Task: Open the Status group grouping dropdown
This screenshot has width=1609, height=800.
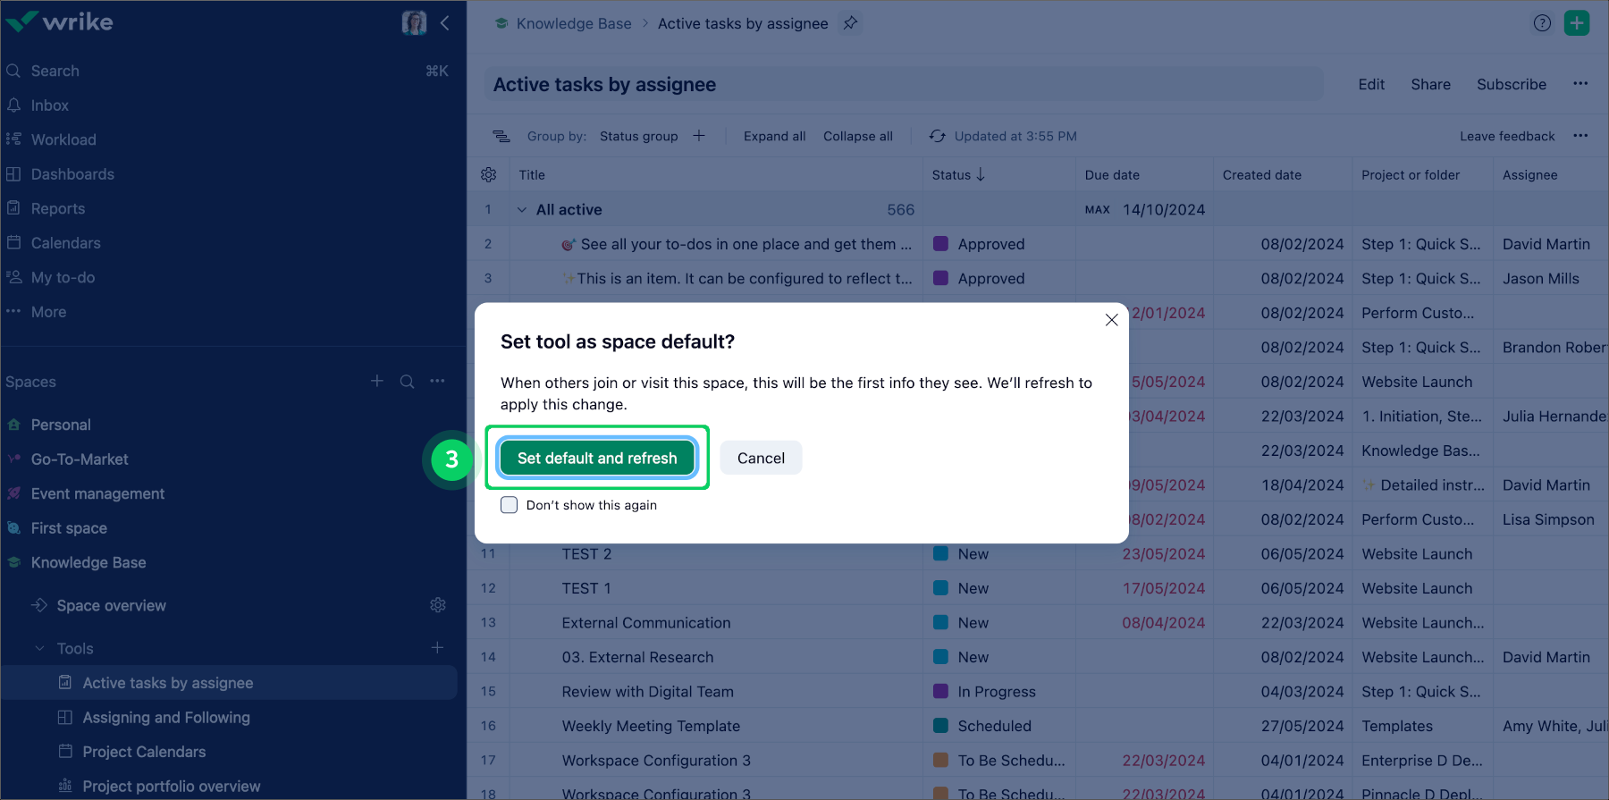Action: pyautogui.click(x=638, y=136)
